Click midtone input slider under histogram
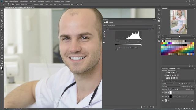Screen dimensions: 196x110 [x=129, y=40]
